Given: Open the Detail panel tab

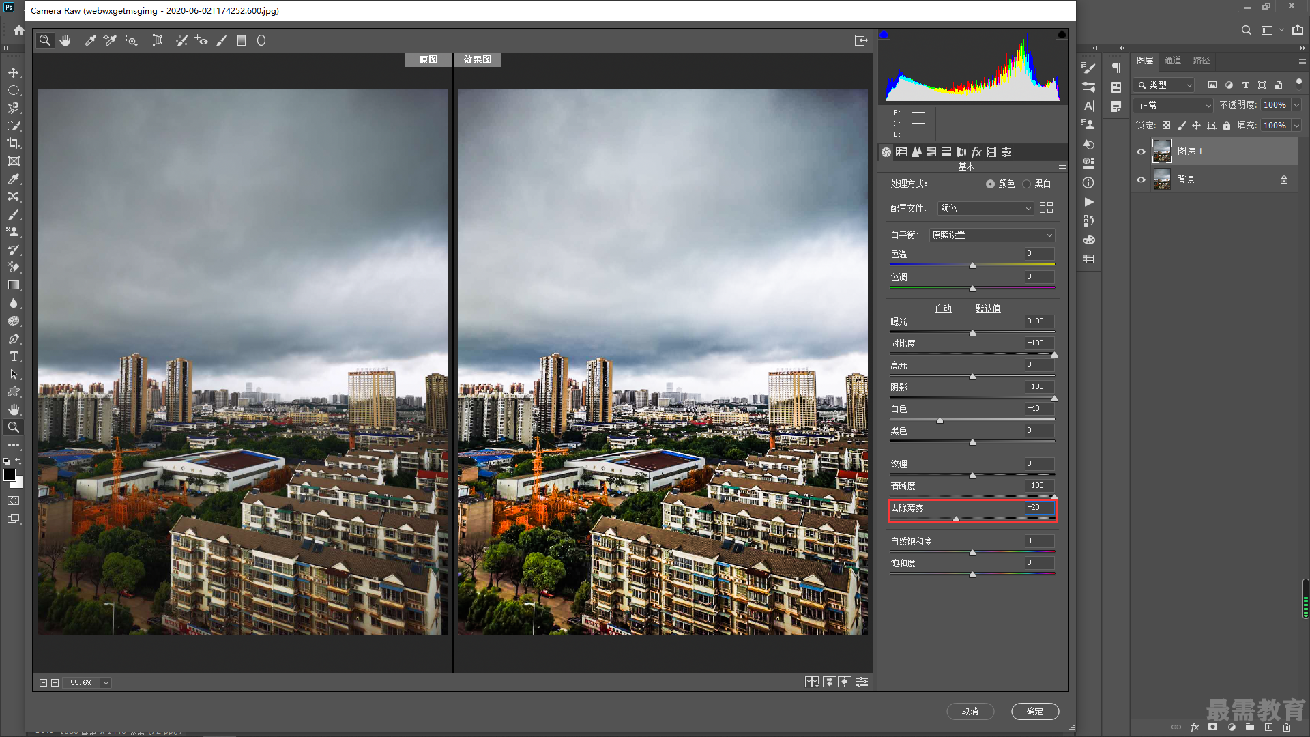Looking at the screenshot, I should [x=916, y=152].
